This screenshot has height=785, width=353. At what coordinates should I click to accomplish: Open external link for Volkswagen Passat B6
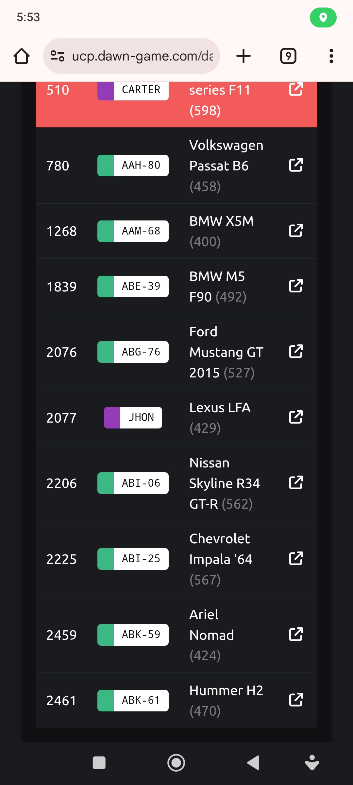[x=296, y=165]
